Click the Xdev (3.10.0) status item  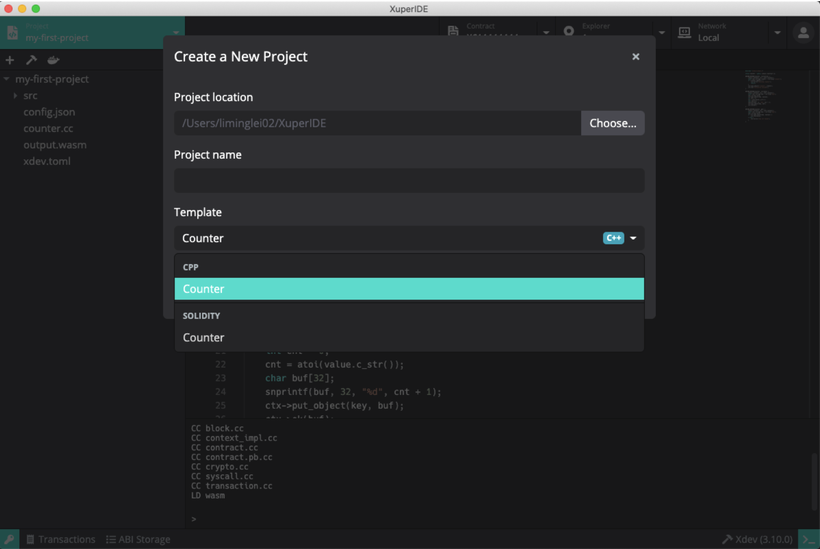757,539
